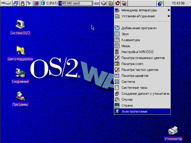Click the Клавиатура keyboard icon in the menu
Viewport: 191px width, 143px height.
coord(117,40)
